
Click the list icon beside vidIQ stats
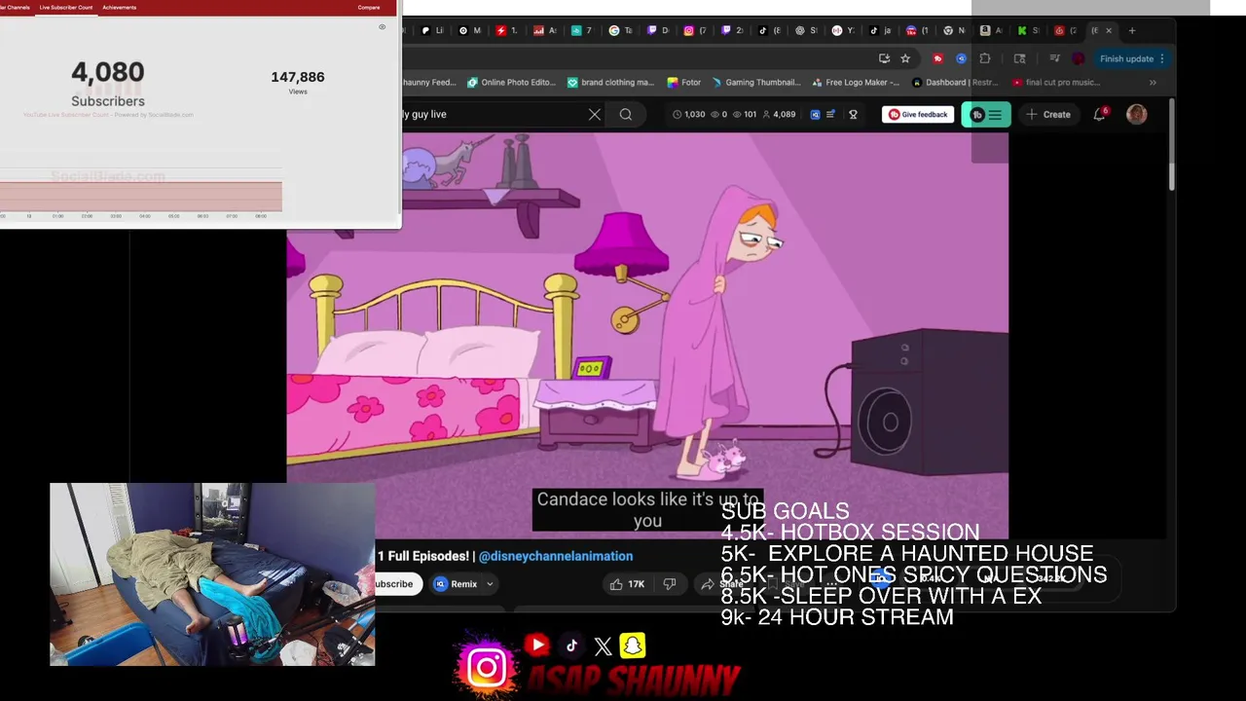[830, 114]
